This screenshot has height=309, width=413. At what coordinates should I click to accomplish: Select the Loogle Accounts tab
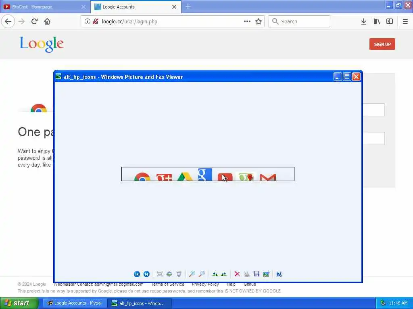[136, 7]
